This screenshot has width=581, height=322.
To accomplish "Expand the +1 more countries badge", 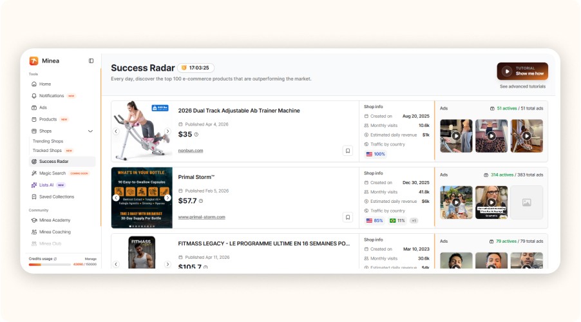I will 414,220.
